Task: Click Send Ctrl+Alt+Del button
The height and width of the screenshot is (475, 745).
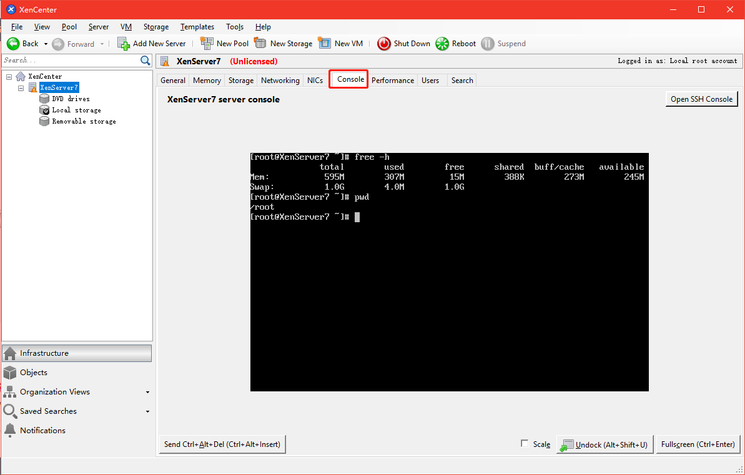Action: point(222,444)
